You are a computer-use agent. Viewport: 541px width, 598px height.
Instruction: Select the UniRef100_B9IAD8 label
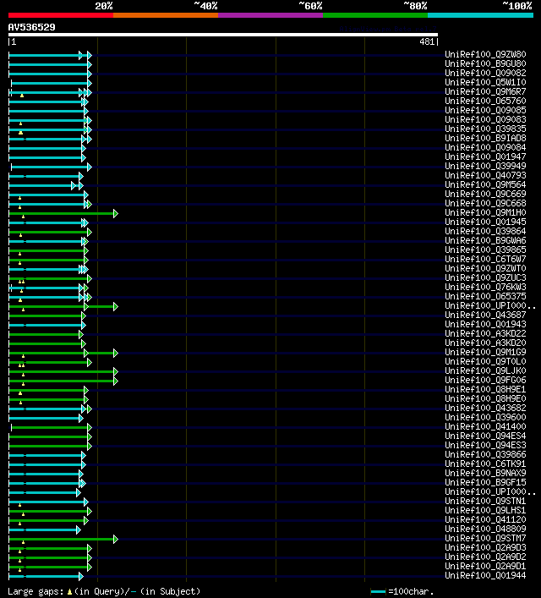click(x=485, y=138)
